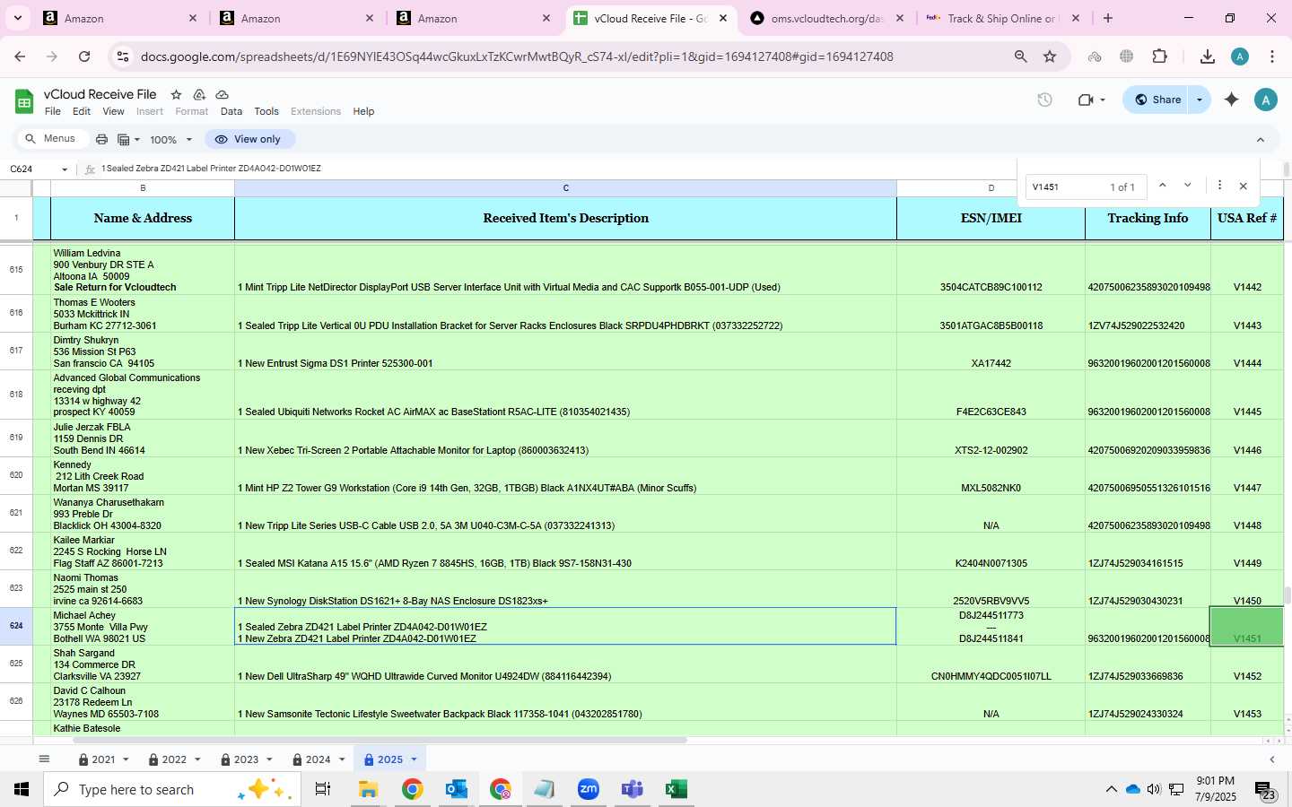Screen dimensions: 1292x807
Task: Open the 2025 sheet tab menu arrow
Action: (414, 759)
